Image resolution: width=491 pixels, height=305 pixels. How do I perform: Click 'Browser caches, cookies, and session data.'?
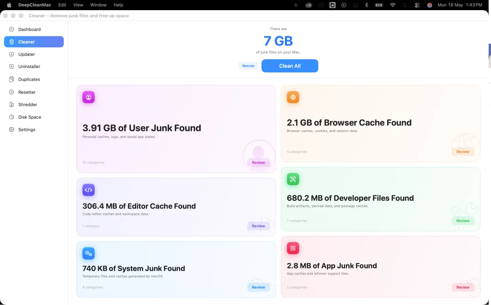pos(322,131)
